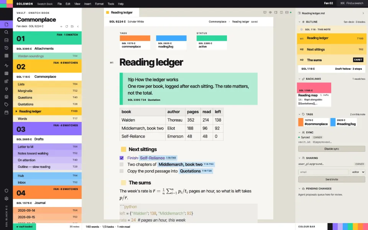The image size is (368, 230).
Task: Expand the right panel with the chevron arrow
Action: (x=363, y=13)
